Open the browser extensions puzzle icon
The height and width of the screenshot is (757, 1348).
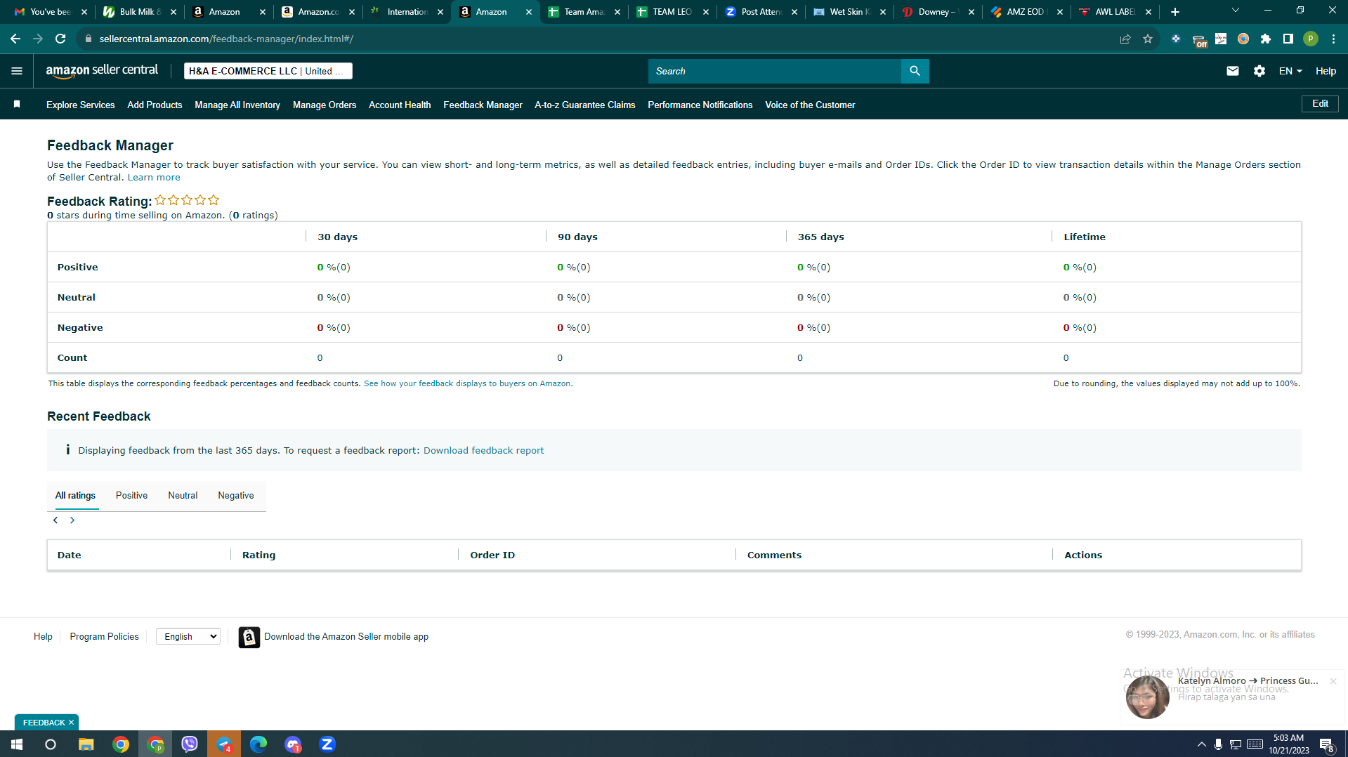(x=1266, y=39)
